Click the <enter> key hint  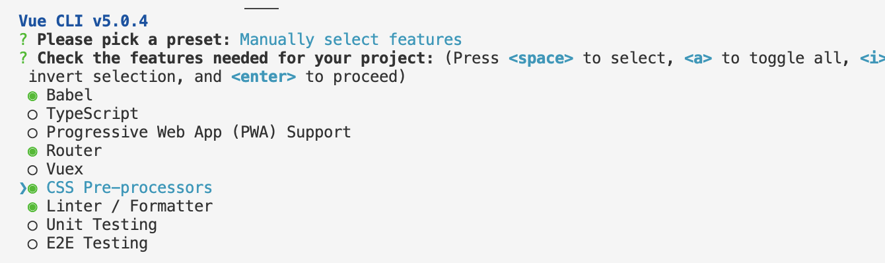click(x=264, y=77)
